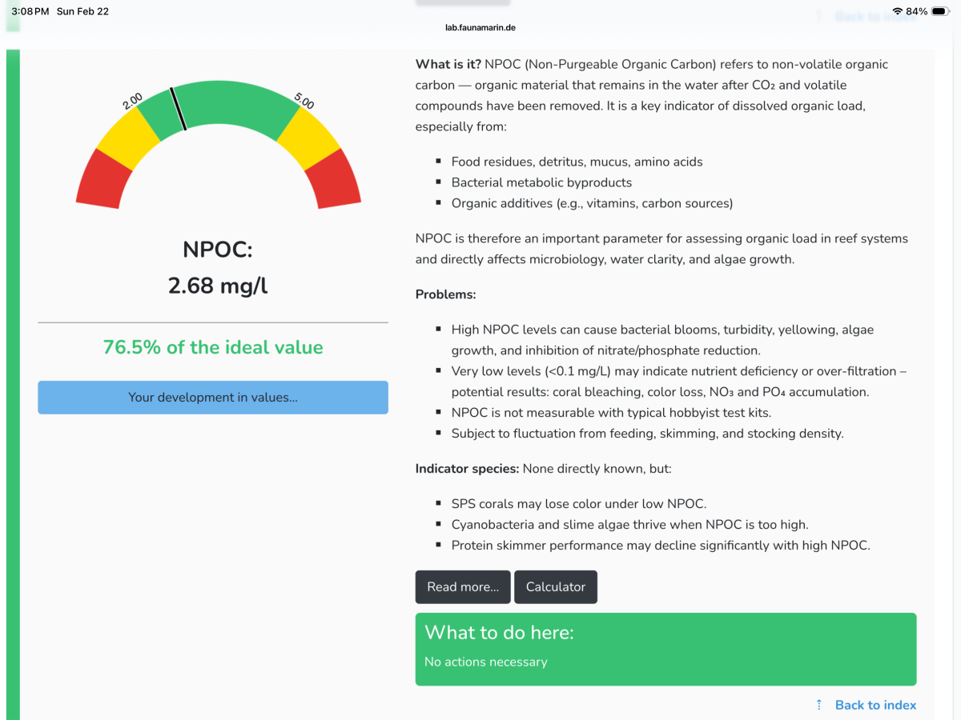Click the 2.00 gauge tick label
The image size is (961, 720).
(132, 101)
